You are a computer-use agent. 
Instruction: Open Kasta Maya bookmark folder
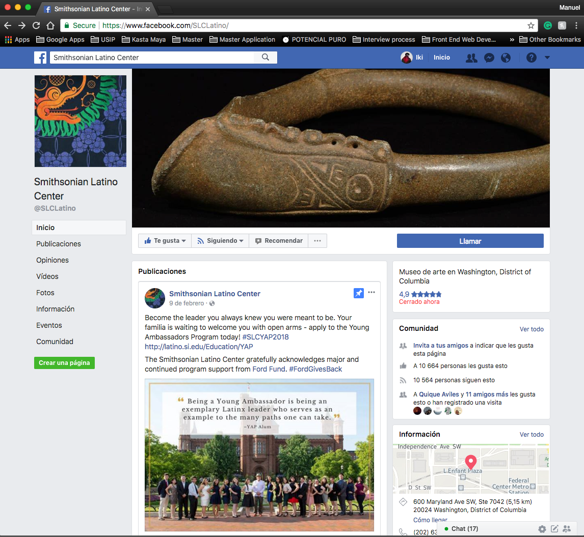144,39
